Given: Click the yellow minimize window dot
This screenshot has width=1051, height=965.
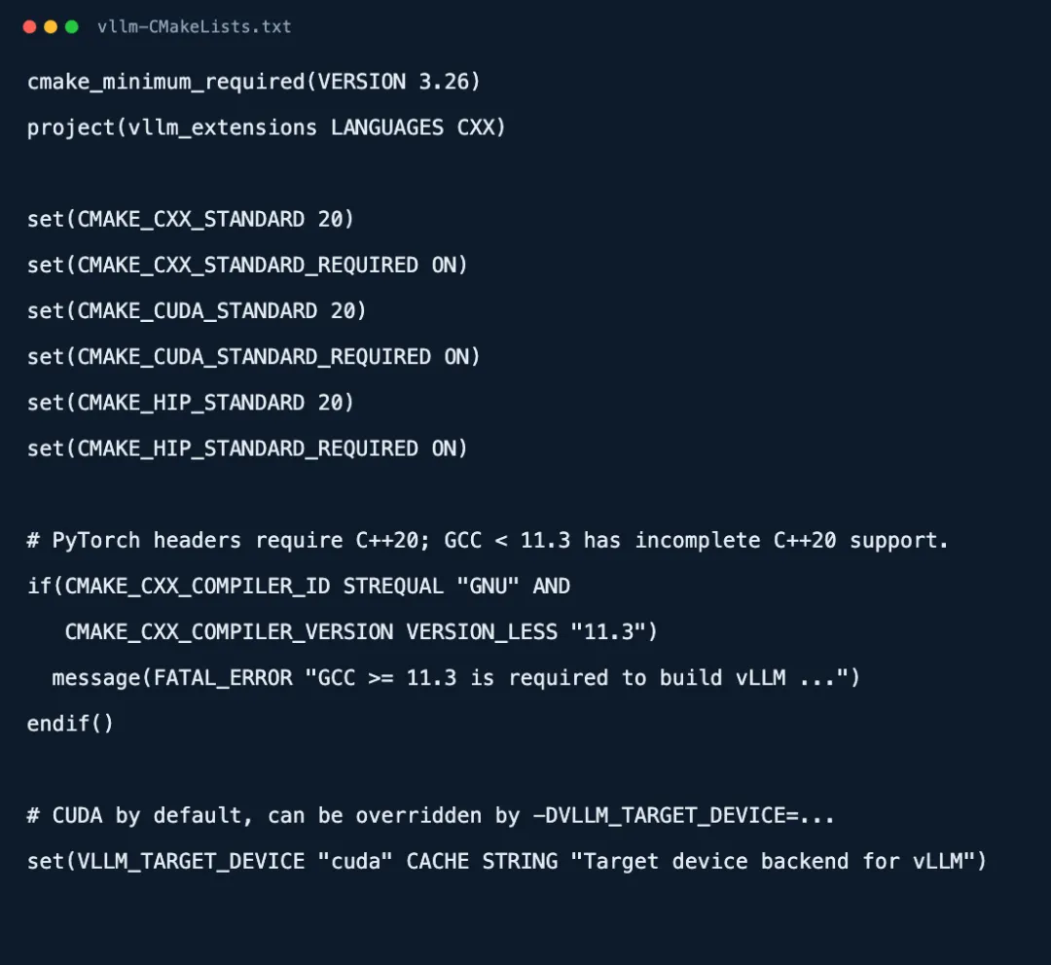Looking at the screenshot, I should tap(51, 27).
